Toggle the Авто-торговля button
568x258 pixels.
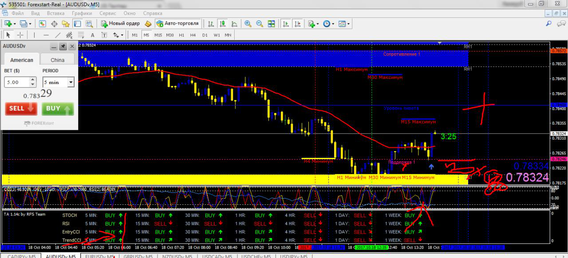click(x=177, y=23)
